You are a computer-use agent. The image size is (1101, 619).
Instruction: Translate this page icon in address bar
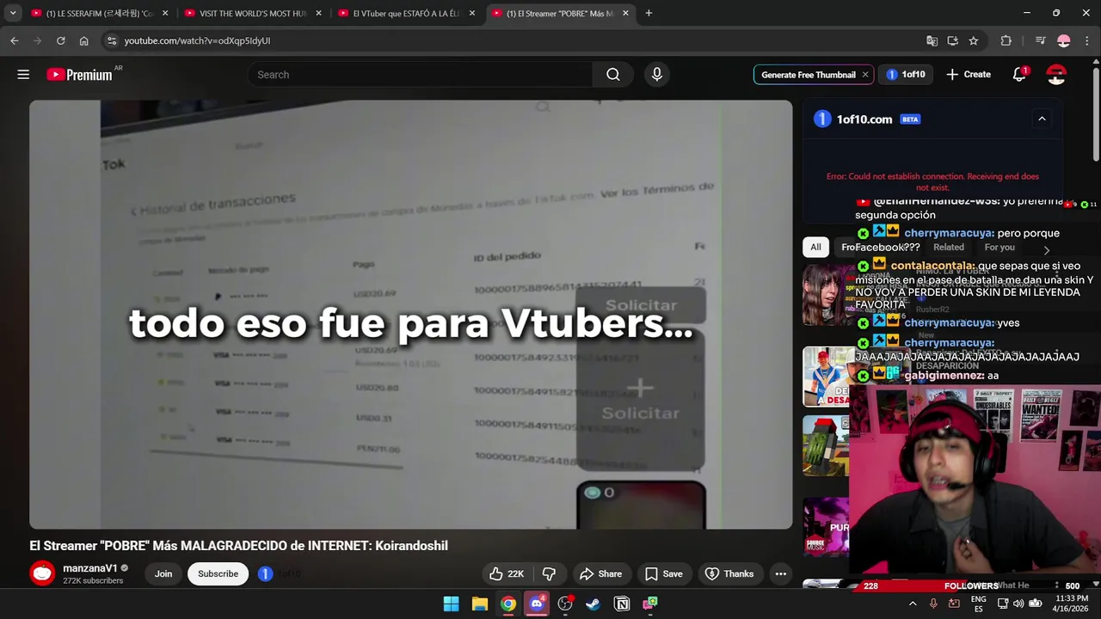(x=932, y=40)
